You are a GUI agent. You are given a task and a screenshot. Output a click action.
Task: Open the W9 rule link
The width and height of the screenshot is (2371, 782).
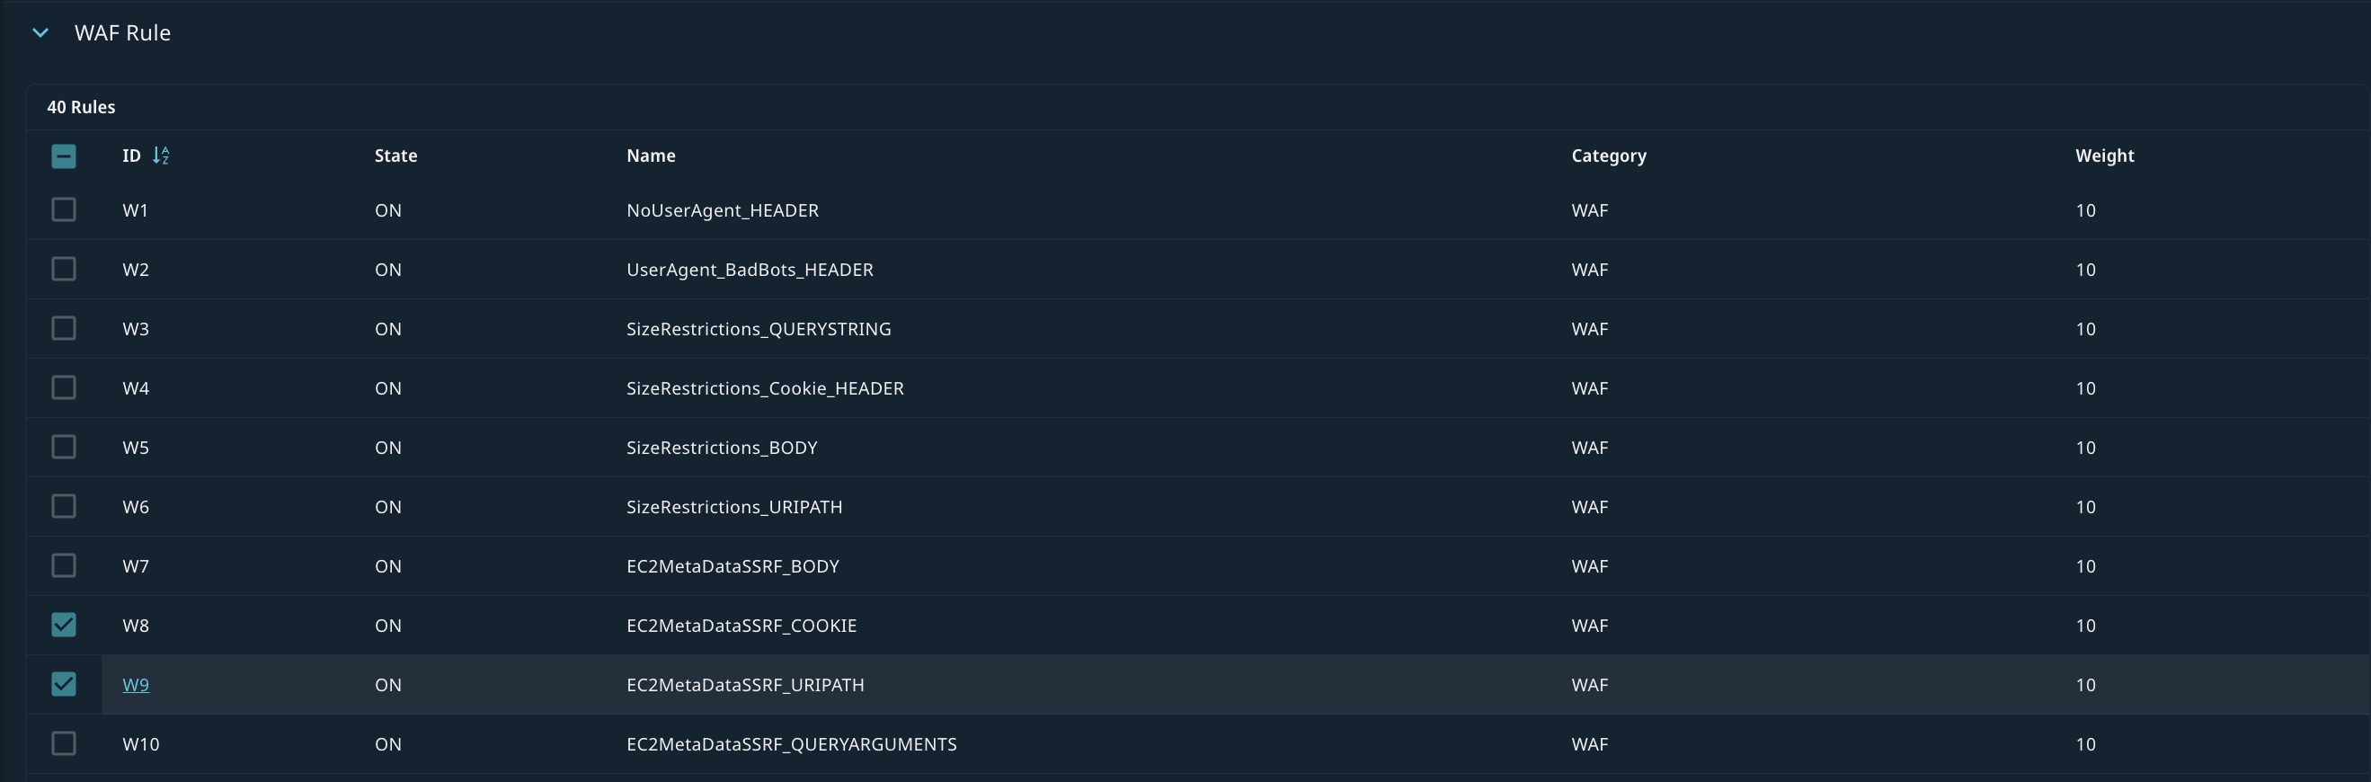(x=136, y=685)
